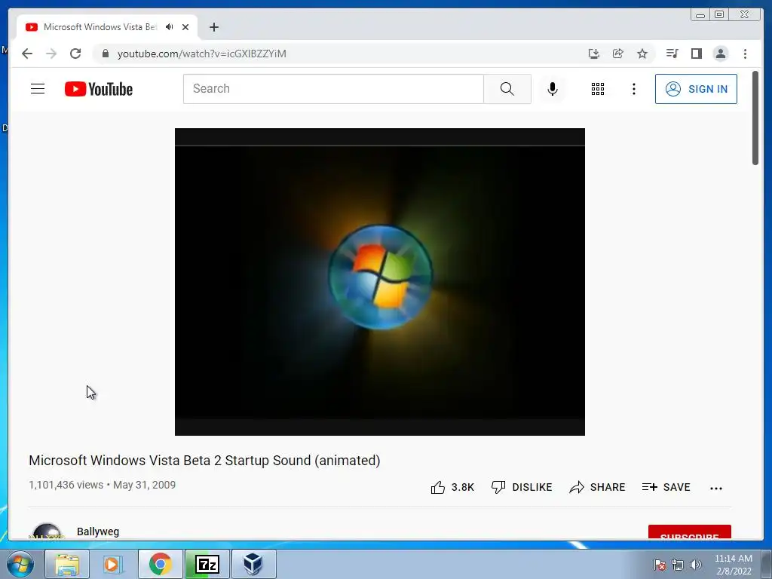The image size is (772, 579).
Task: Open the Chrome three-dot menu
Action: (x=745, y=54)
